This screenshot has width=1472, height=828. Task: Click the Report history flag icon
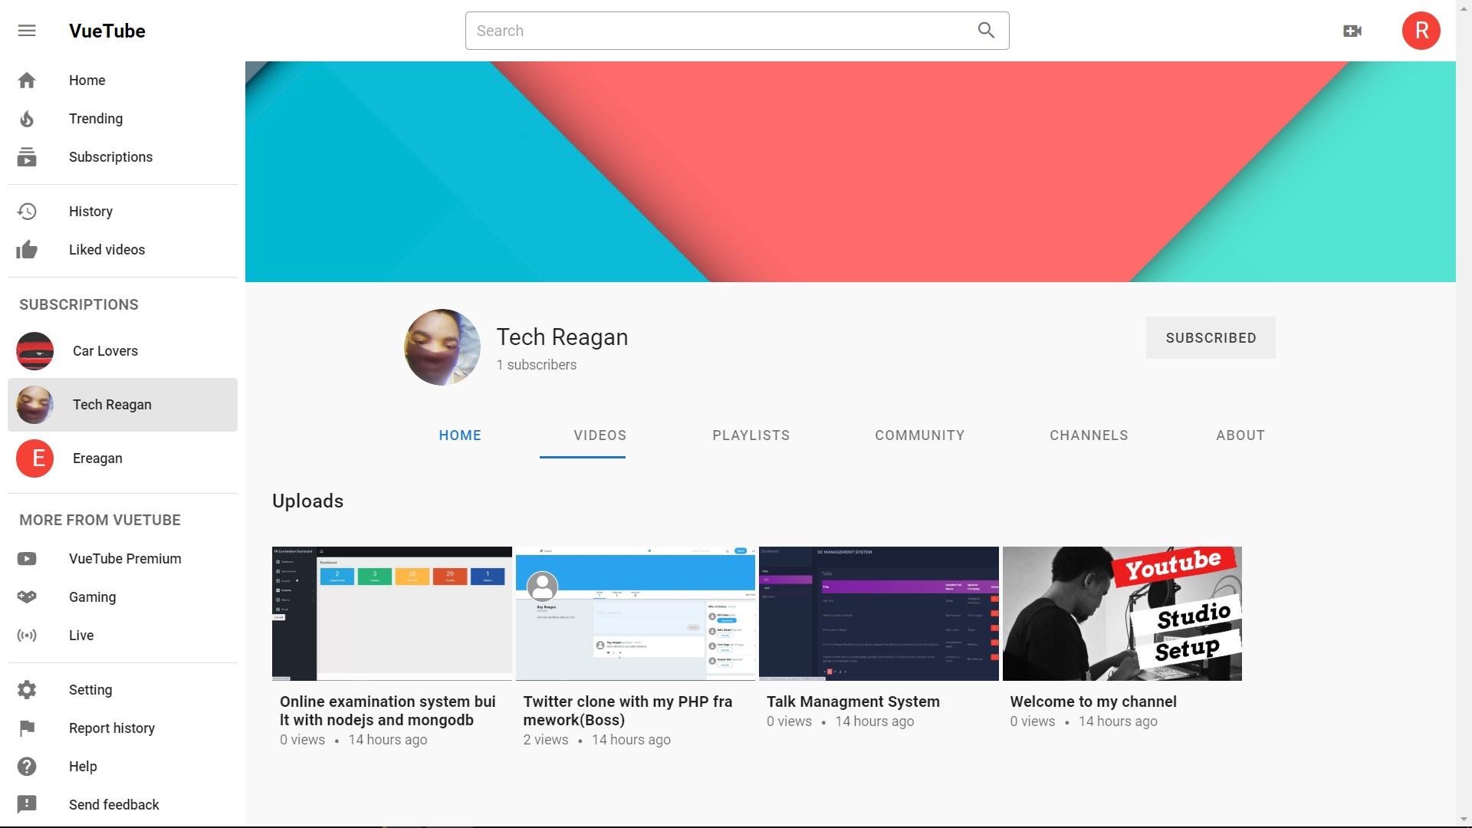pyautogui.click(x=27, y=728)
